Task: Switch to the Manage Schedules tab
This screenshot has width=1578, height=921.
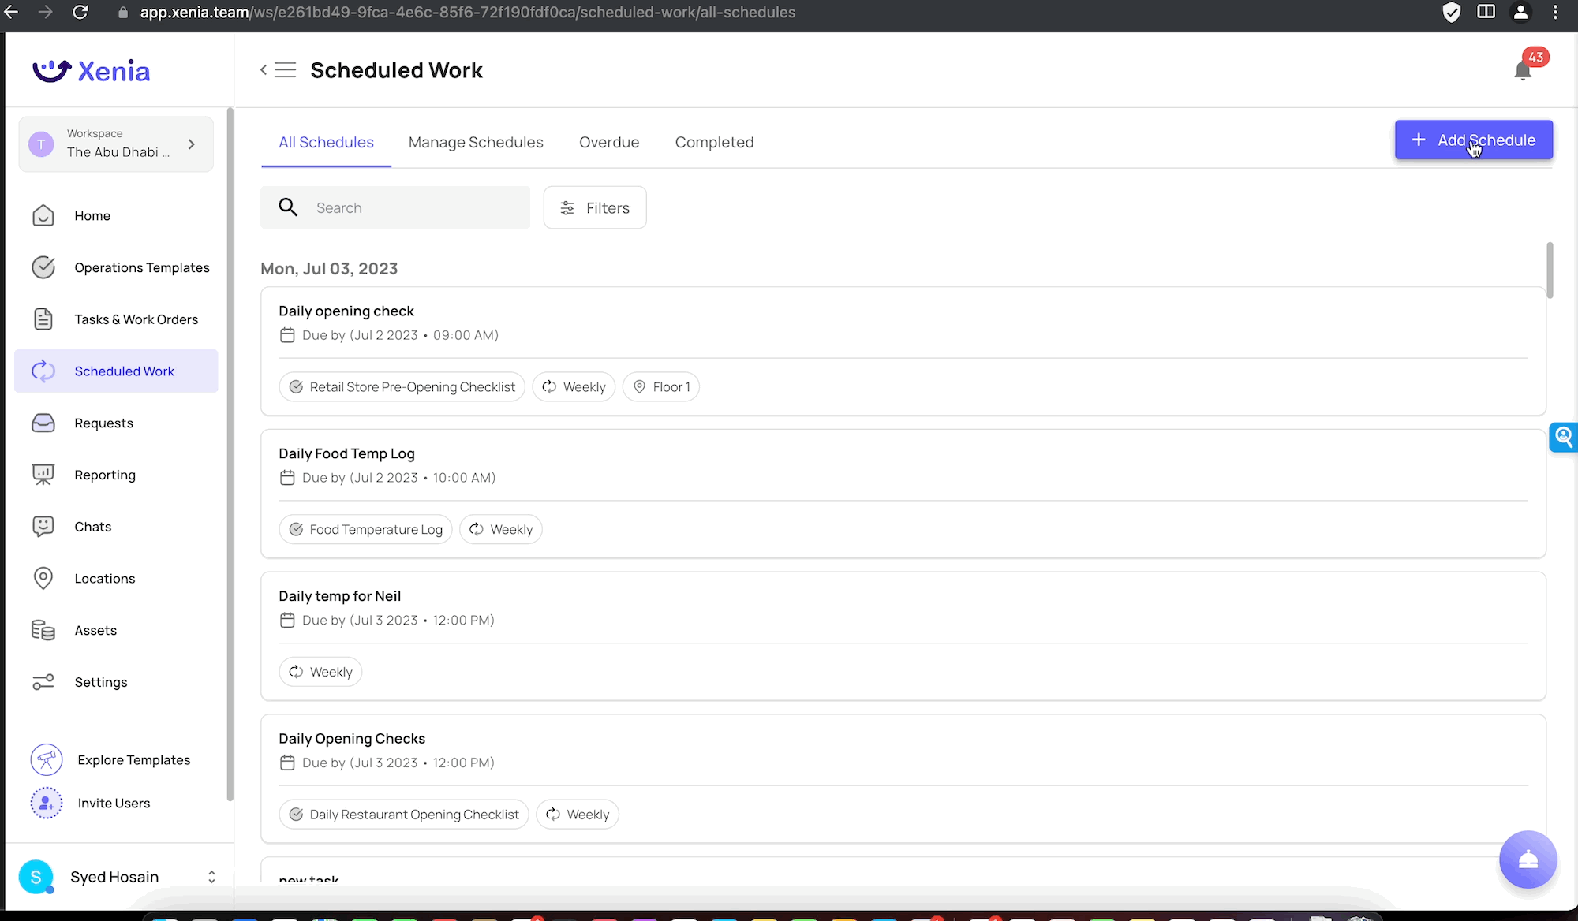Action: coord(476,143)
